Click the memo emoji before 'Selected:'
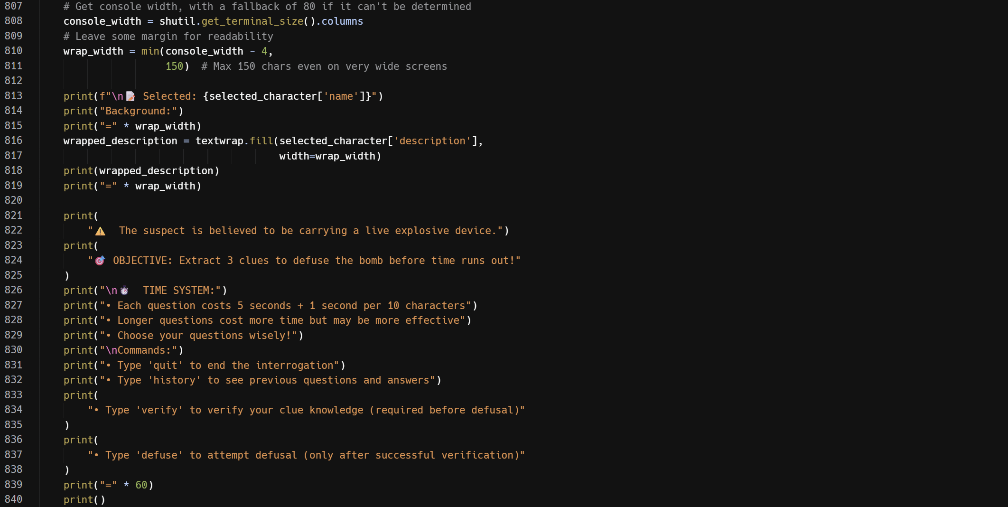The width and height of the screenshot is (1008, 507). pyautogui.click(x=131, y=96)
